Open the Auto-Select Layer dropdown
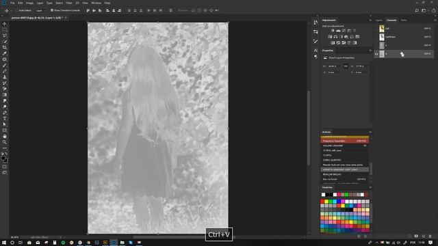The image size is (438, 246). click(x=41, y=10)
